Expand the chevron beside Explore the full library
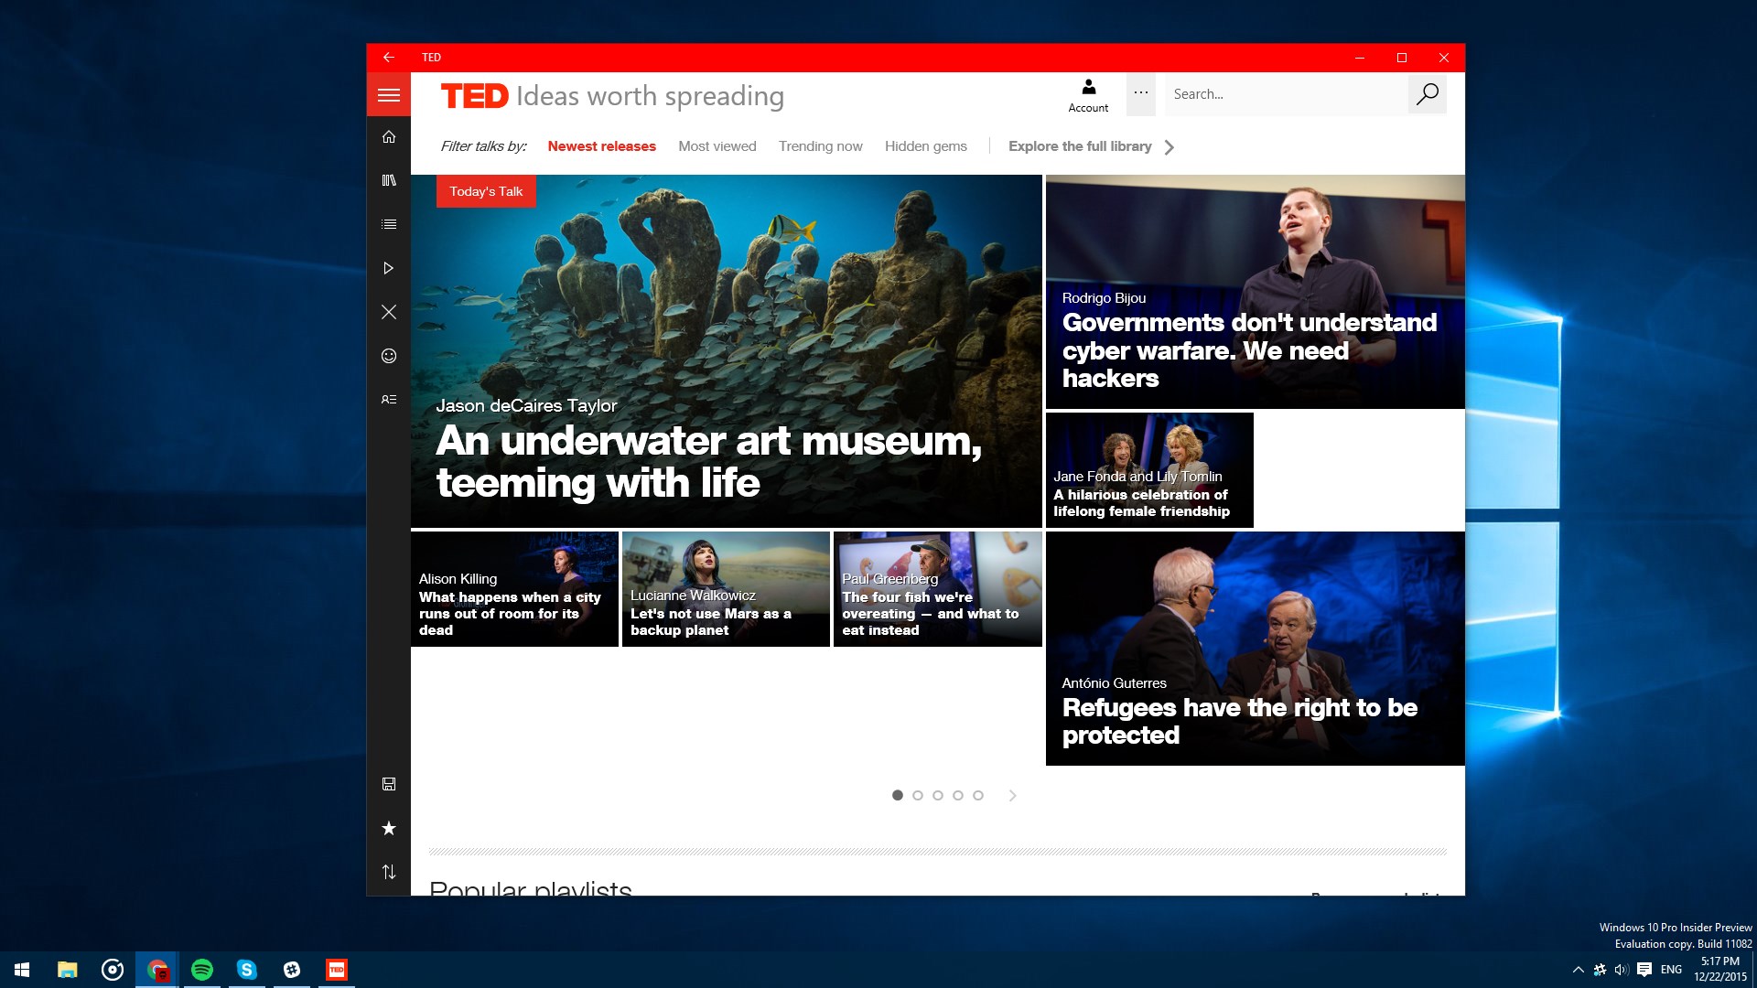Viewport: 1757px width, 988px height. click(x=1170, y=147)
